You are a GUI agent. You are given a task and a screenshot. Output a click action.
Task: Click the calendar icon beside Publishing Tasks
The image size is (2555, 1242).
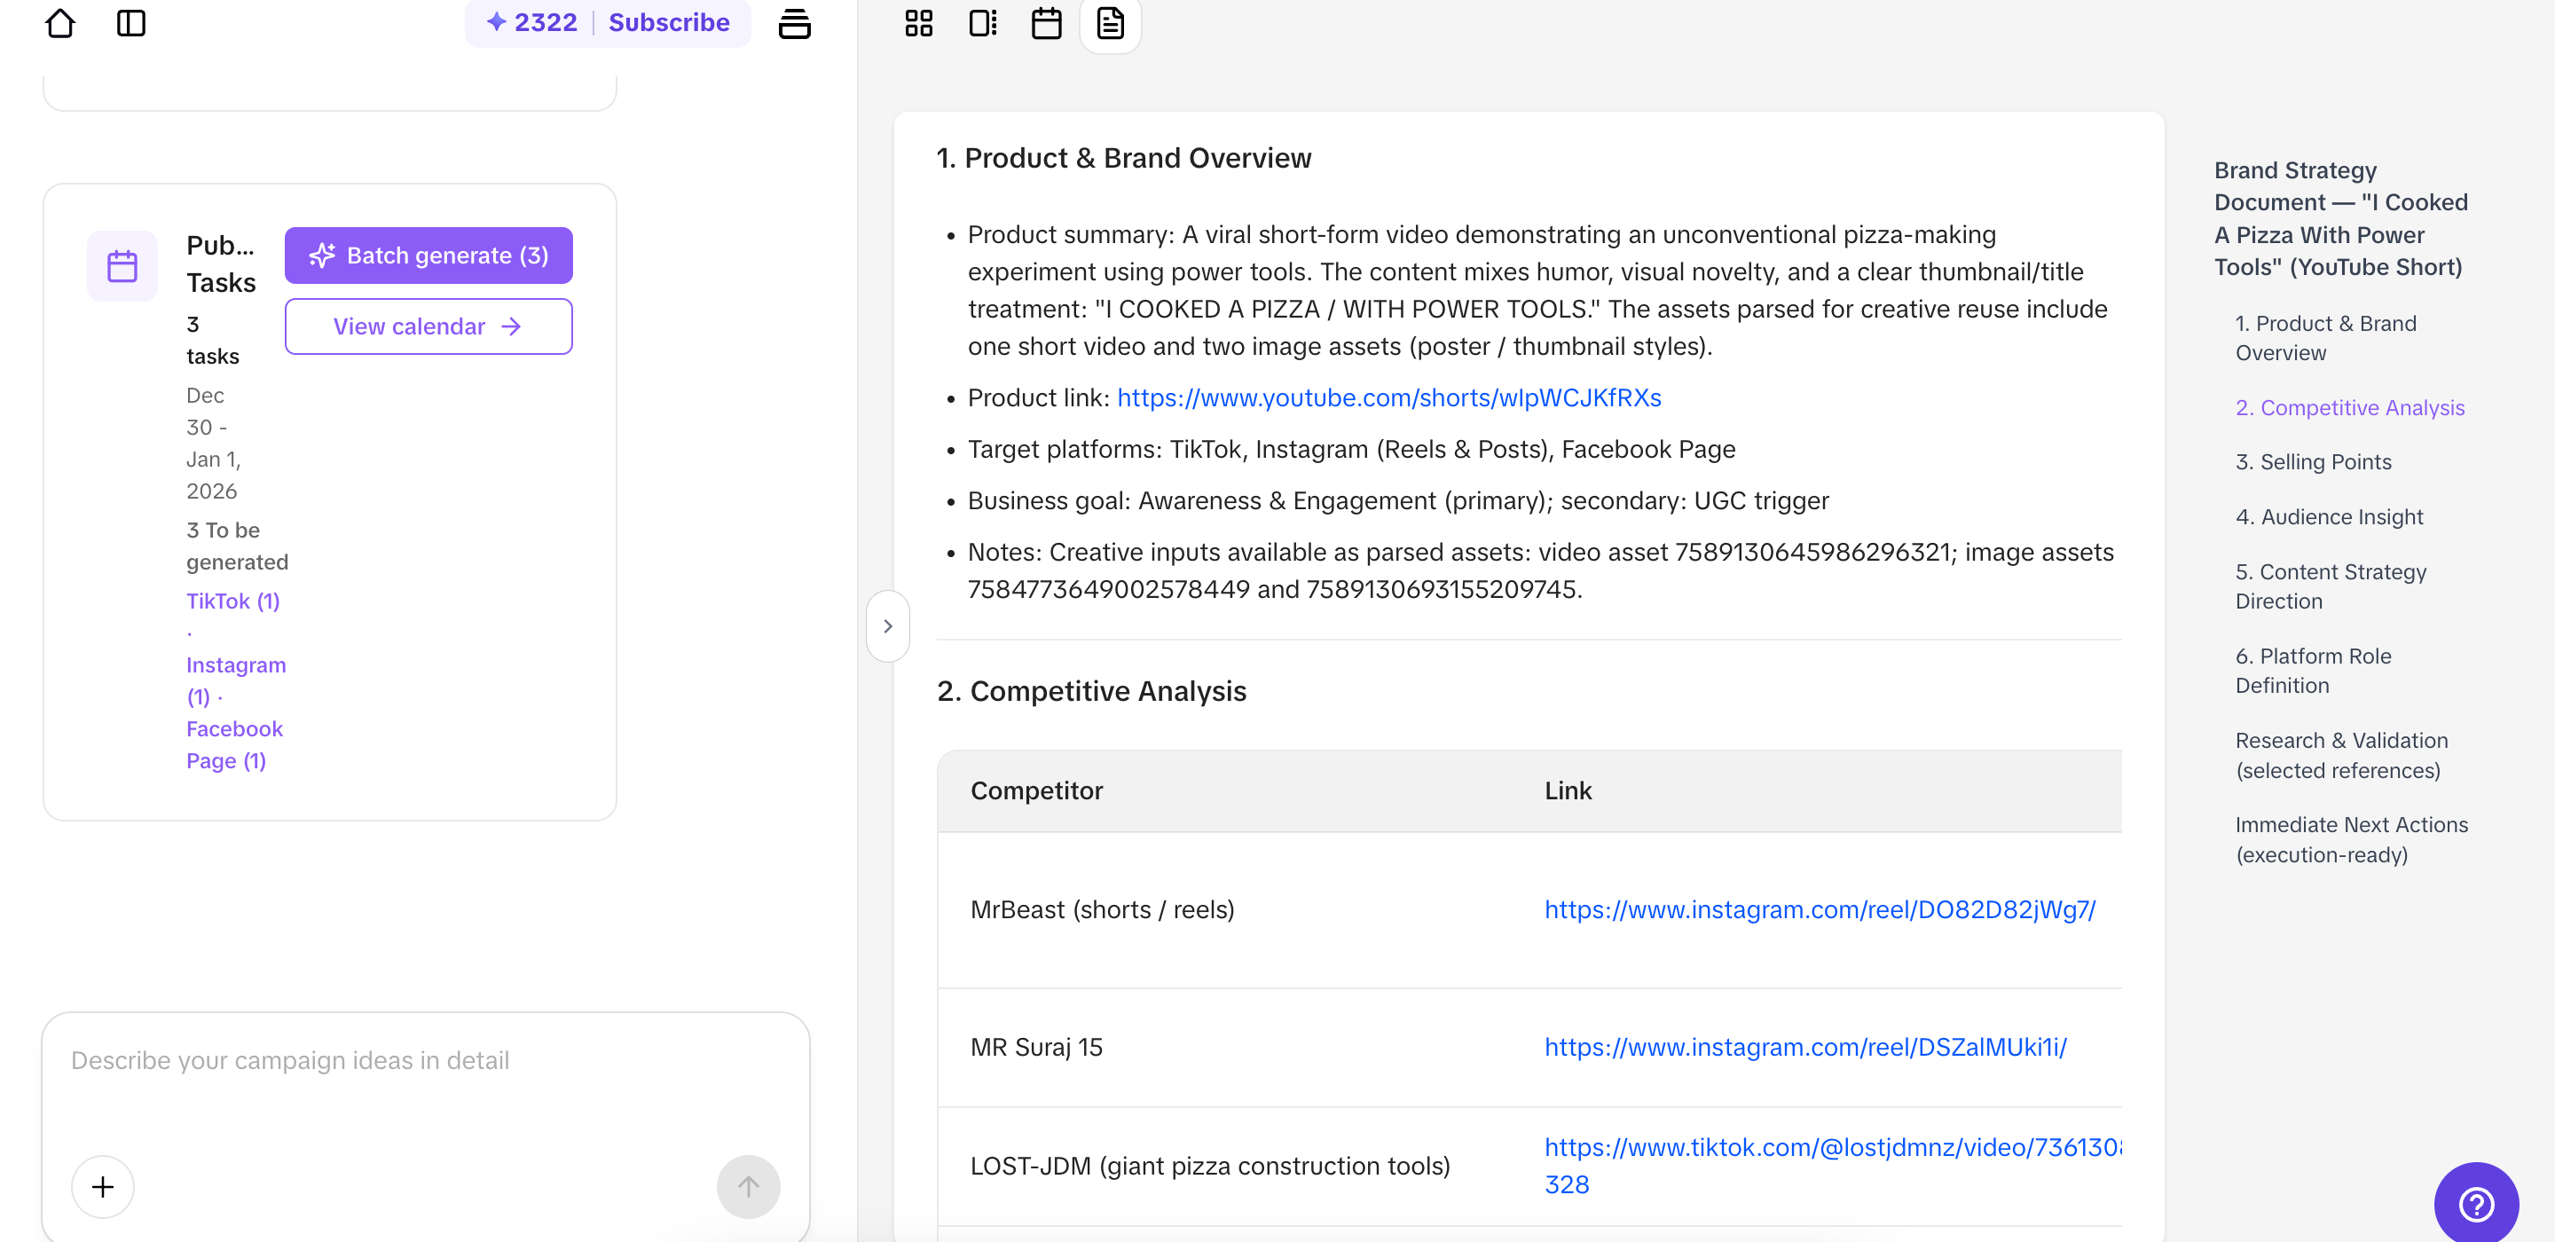[122, 265]
